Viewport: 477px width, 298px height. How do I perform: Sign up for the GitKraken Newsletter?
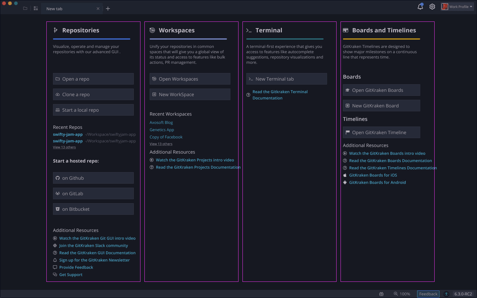pos(94,260)
